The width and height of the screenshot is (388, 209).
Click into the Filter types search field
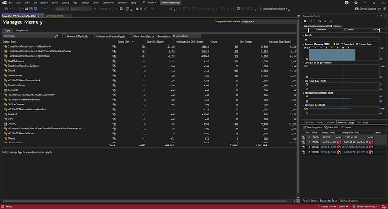click(29, 36)
